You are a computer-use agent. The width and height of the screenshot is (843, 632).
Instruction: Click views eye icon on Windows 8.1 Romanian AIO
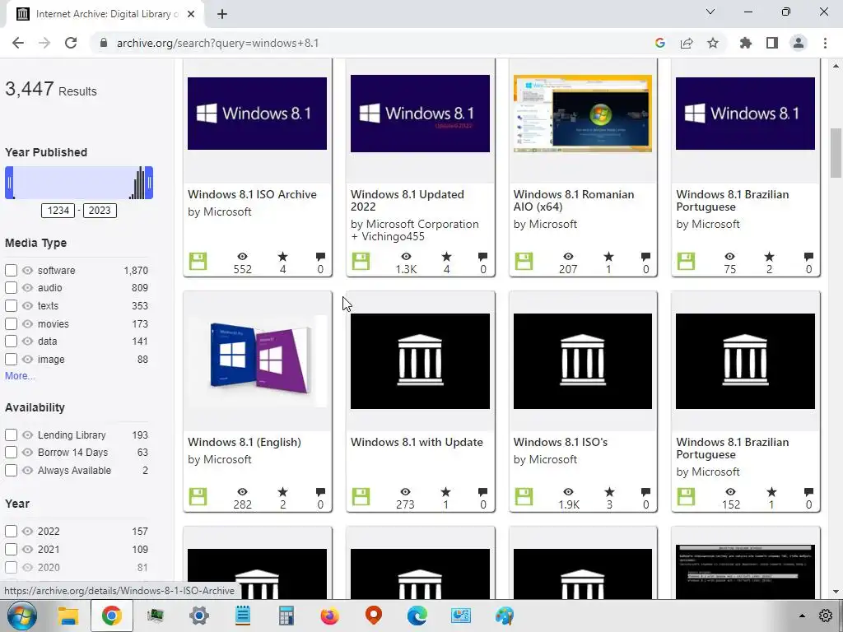coord(568,257)
